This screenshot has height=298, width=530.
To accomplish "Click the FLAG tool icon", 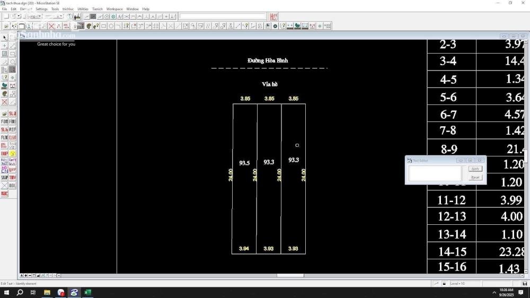I will click(x=4, y=137).
